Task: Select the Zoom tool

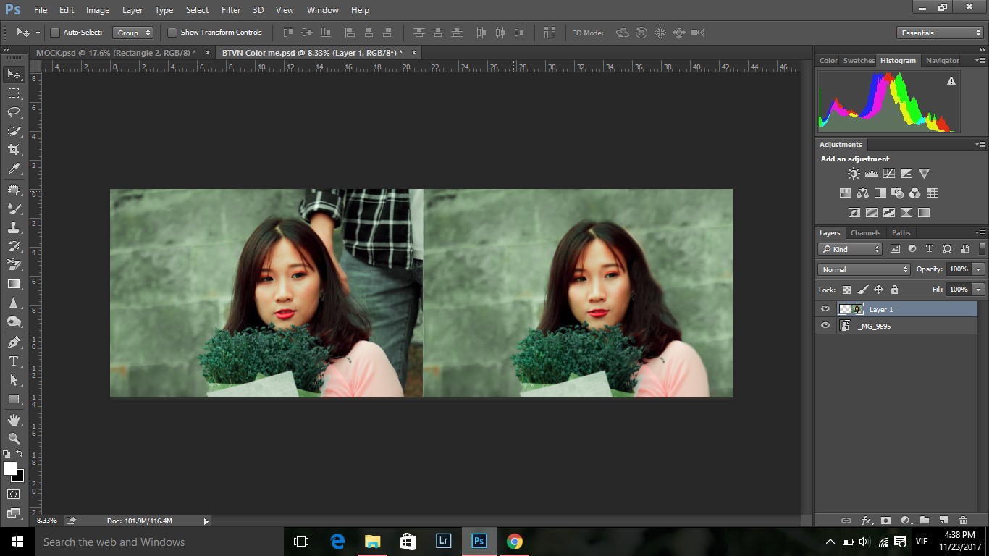Action: [14, 438]
